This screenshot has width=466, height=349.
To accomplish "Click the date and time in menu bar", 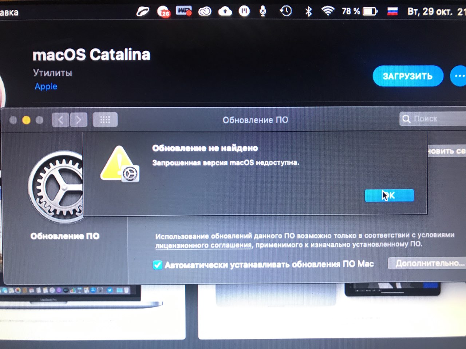I will (x=437, y=11).
